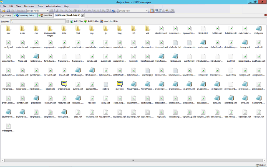
Task: Click the New Html File icon
Action: pos(101,21)
